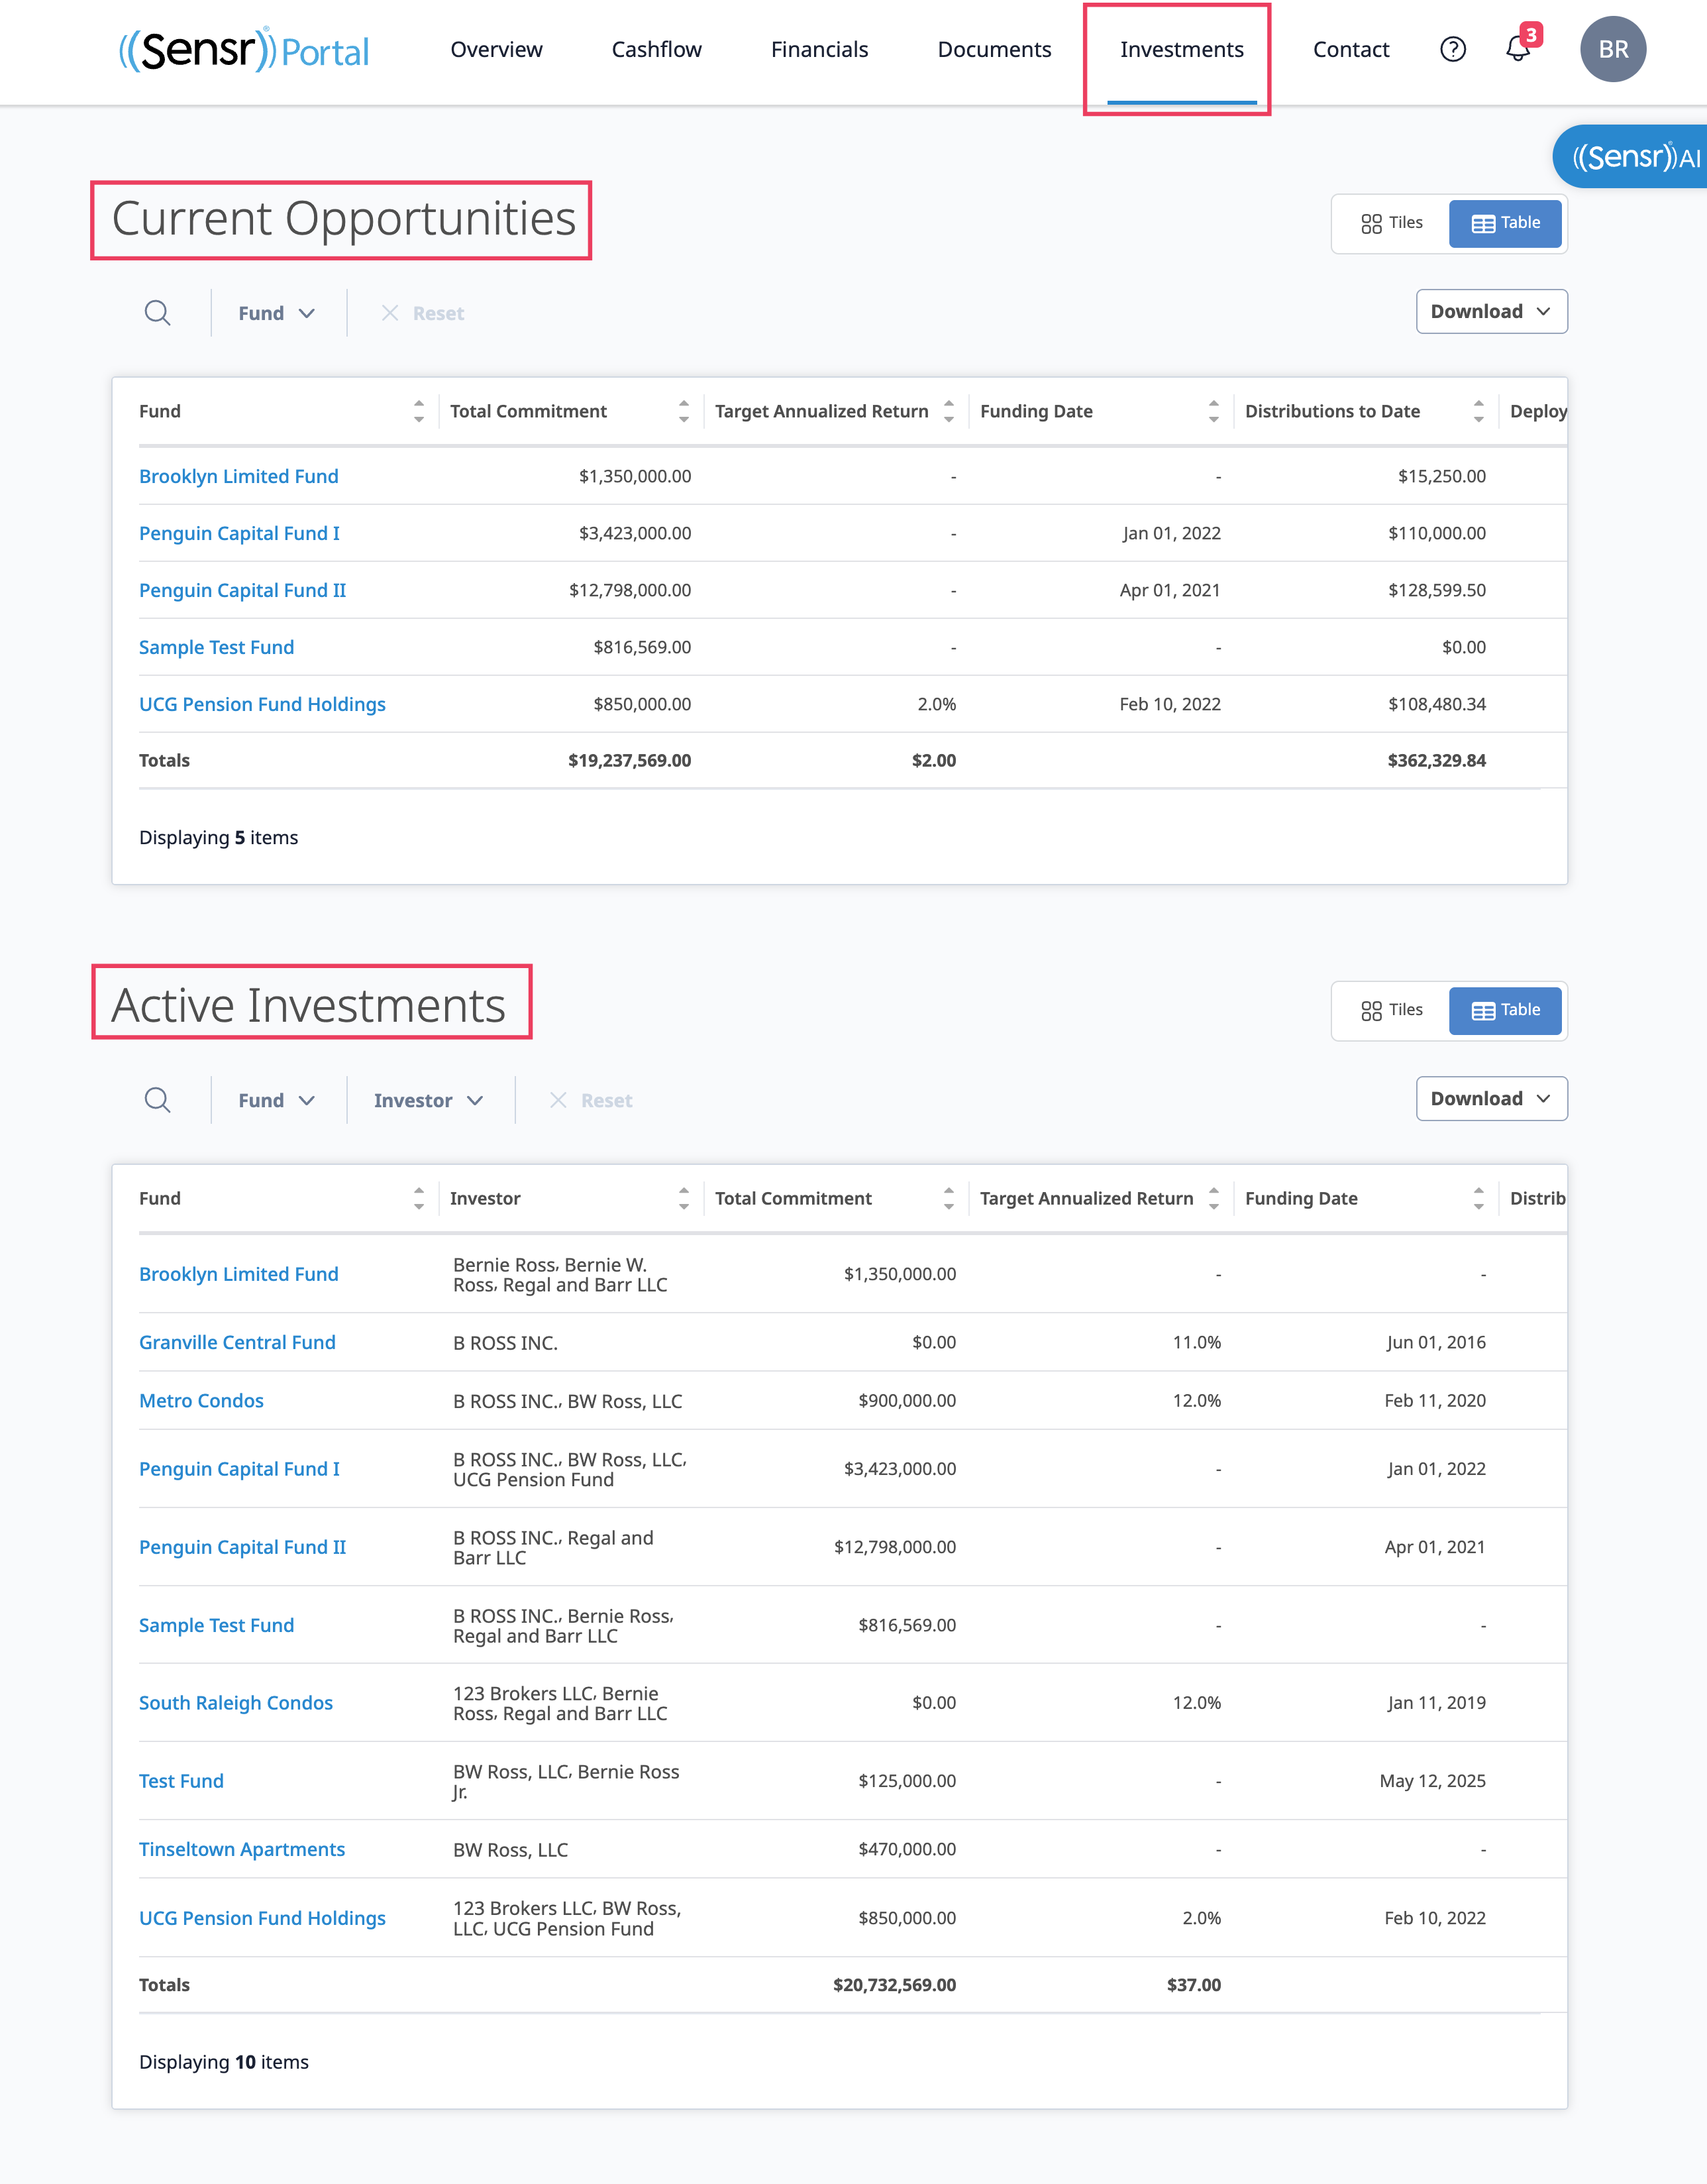This screenshot has width=1707, height=2184.
Task: Click the $19,237,569.00 totals value
Action: pos(630,760)
